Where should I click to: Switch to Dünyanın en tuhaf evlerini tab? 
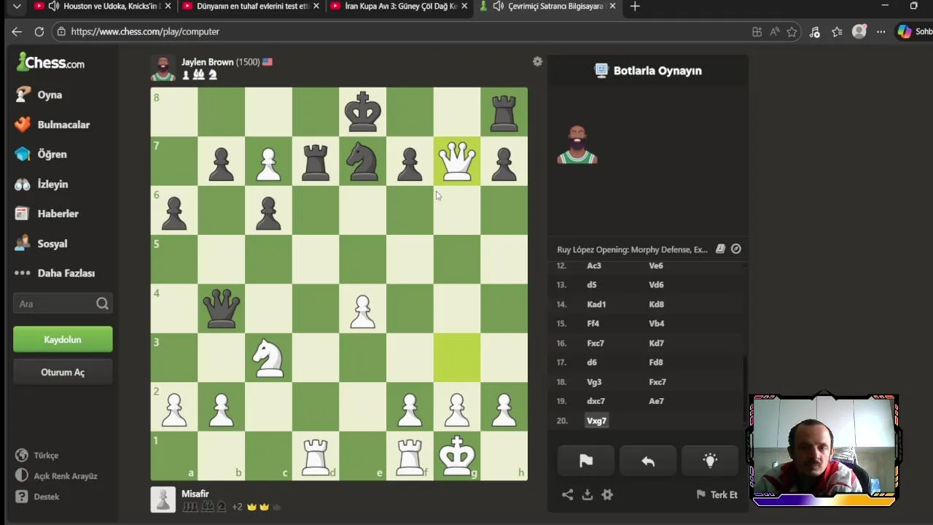click(253, 7)
